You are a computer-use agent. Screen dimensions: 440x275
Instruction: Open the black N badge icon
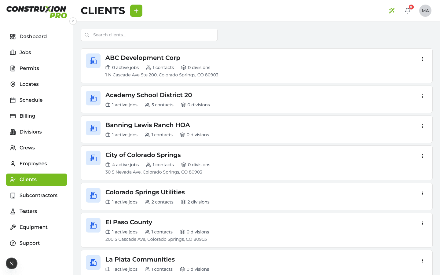[12, 263]
